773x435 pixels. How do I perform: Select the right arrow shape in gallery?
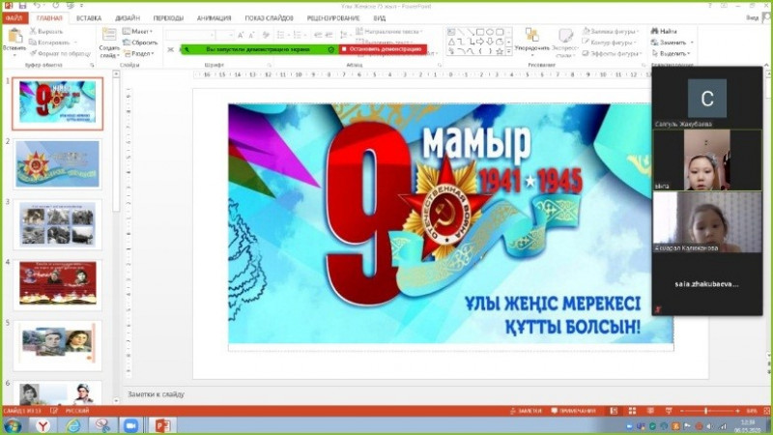click(x=479, y=42)
